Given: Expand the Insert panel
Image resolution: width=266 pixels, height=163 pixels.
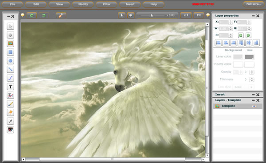Looking at the screenshot, I should coord(253,95).
